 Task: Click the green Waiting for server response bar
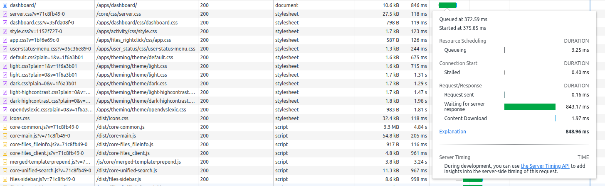pos(529,107)
